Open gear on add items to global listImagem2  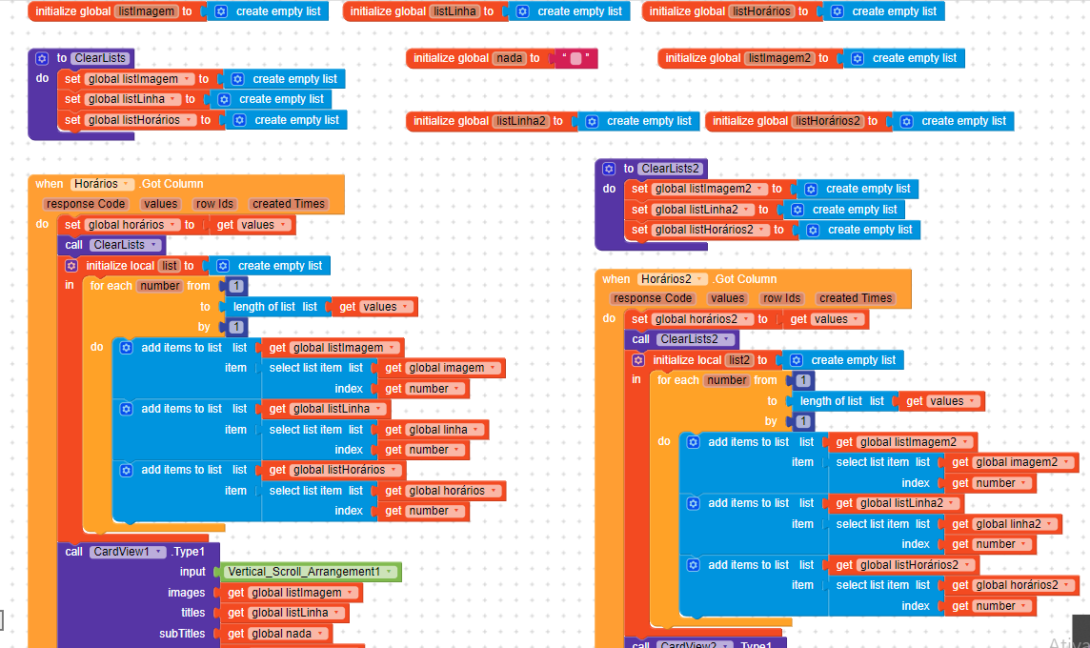693,442
